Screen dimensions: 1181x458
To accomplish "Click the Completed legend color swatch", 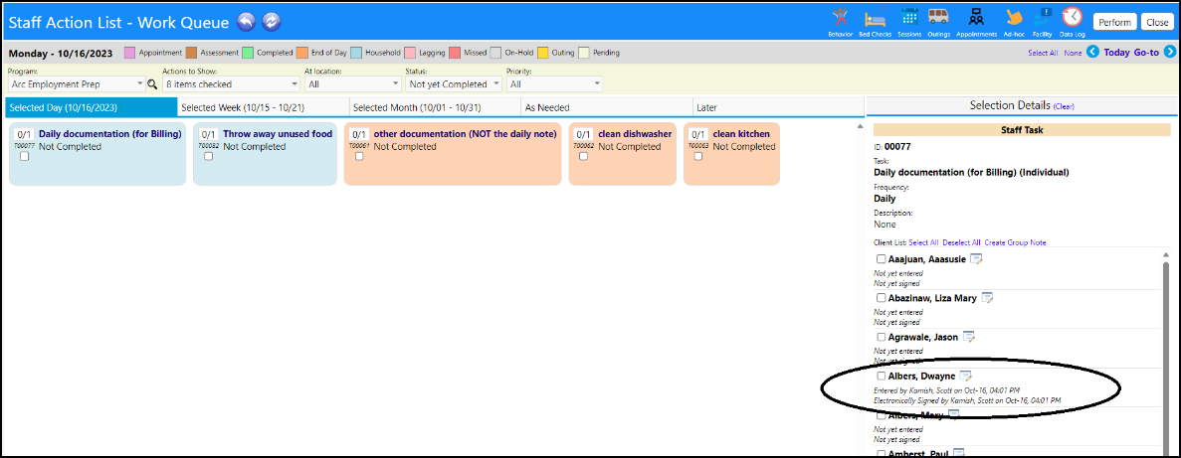I will (x=247, y=53).
